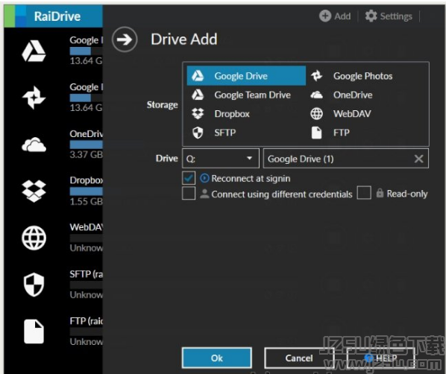The width and height of the screenshot is (446, 374).
Task: Open the SFTP shield sidebar icon
Action: click(x=34, y=285)
